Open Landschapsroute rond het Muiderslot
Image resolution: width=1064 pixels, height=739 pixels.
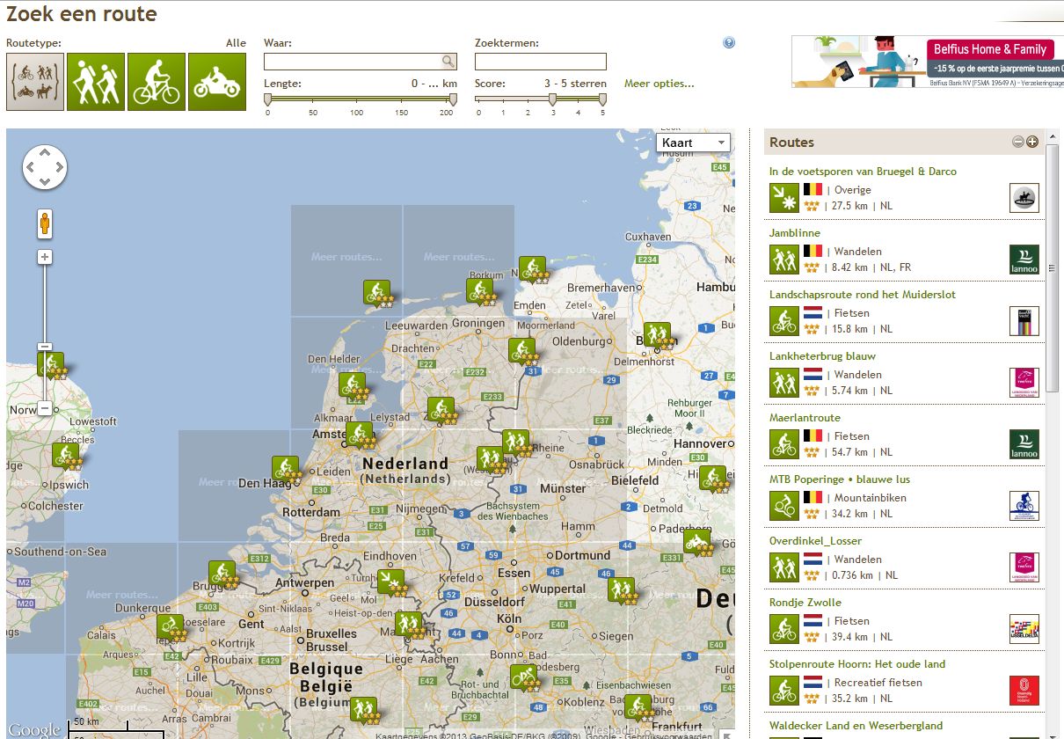(863, 295)
